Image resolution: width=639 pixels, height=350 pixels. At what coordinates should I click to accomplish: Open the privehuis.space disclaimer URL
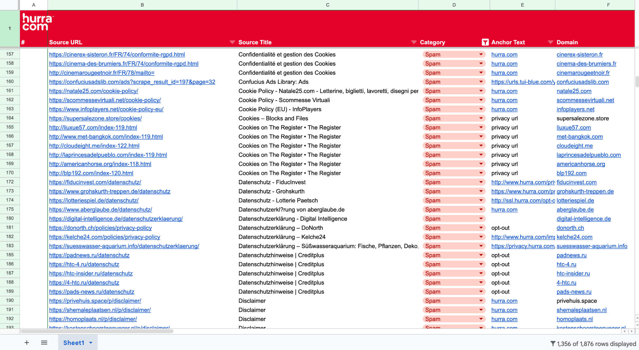point(95,301)
